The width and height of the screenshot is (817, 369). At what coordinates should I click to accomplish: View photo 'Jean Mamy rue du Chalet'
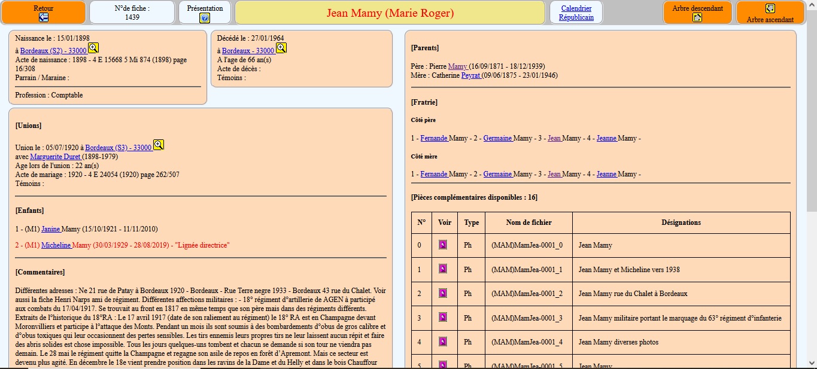pyautogui.click(x=443, y=293)
